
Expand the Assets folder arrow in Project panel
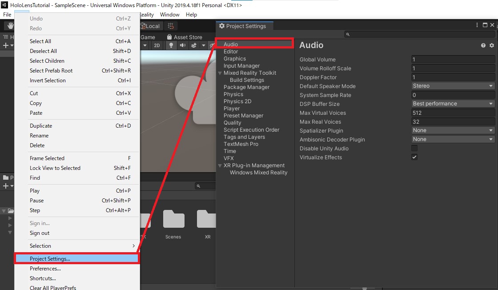click(x=4, y=211)
